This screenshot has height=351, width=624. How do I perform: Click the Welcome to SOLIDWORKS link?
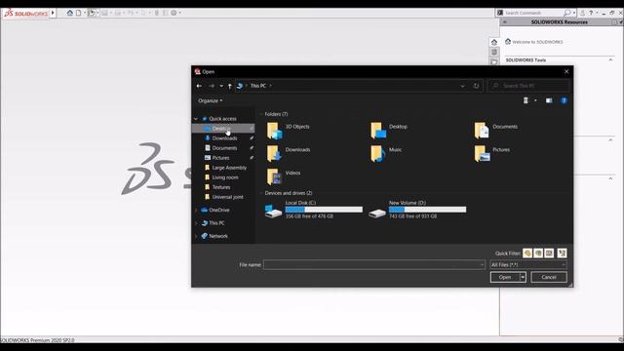pos(537,42)
